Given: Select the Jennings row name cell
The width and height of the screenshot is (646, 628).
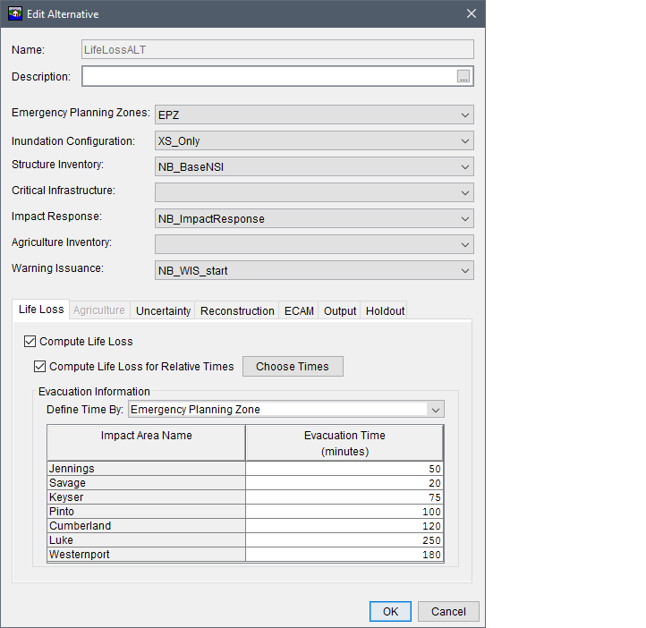Looking at the screenshot, I should pyautogui.click(x=147, y=469).
